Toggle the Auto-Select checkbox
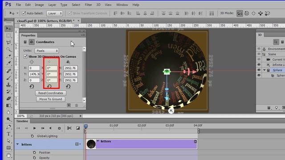 [x=24, y=13]
